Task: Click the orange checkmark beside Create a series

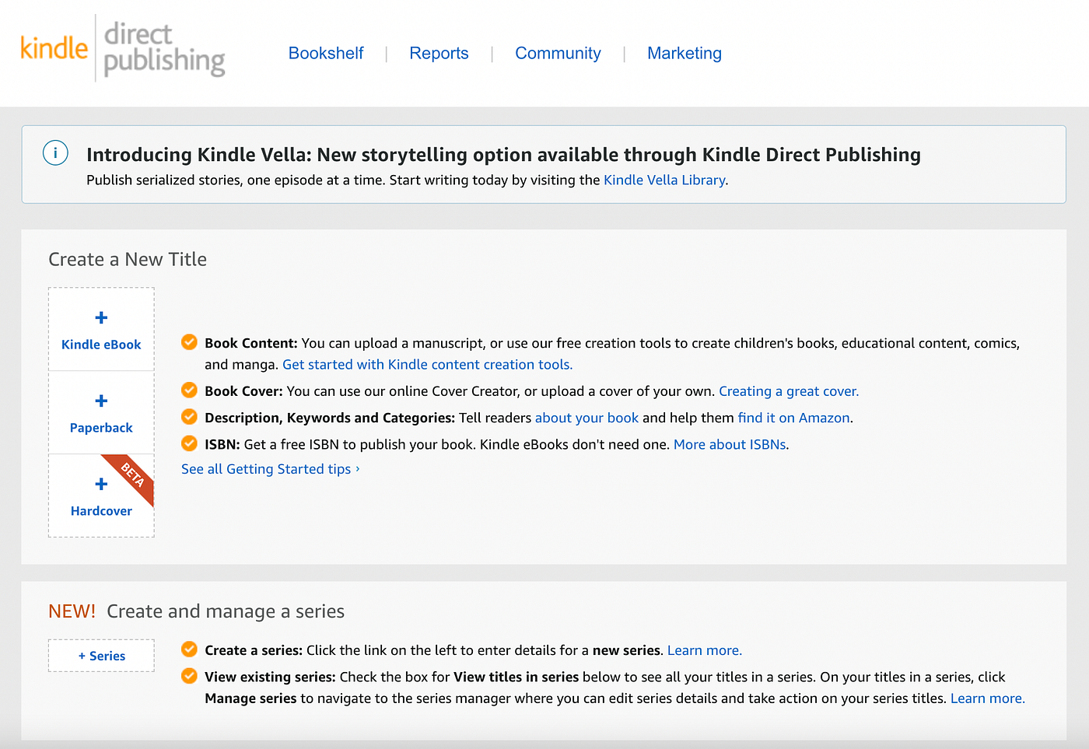Action: pos(189,649)
